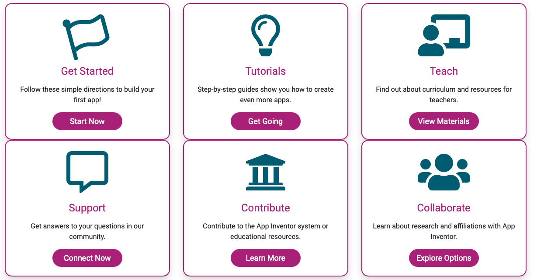Select the Collaborate heading link

443,208
